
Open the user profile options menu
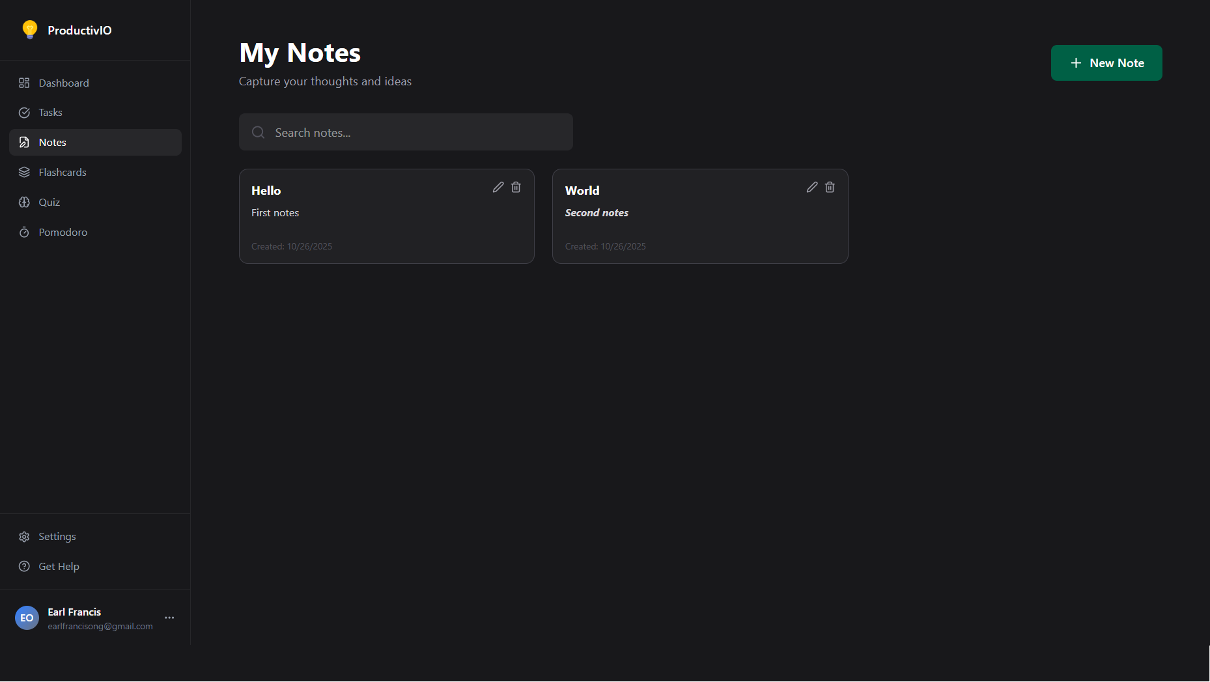tap(169, 618)
